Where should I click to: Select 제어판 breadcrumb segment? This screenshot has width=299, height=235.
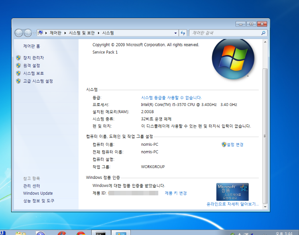pos(55,33)
